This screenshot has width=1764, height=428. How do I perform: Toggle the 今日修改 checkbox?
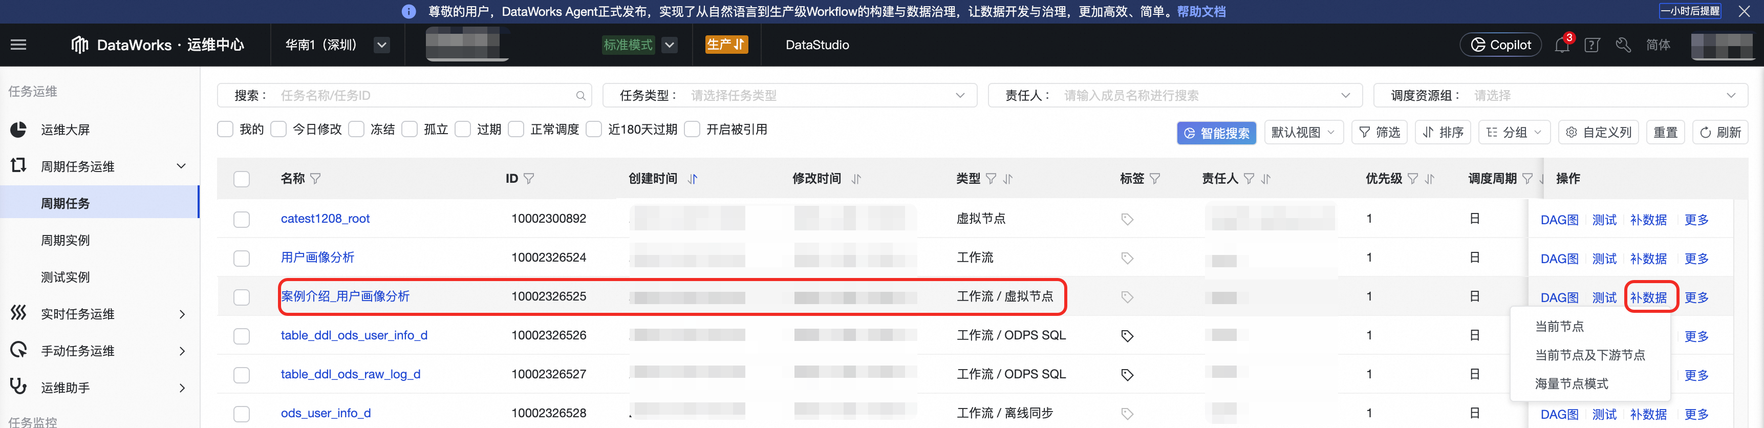(x=278, y=129)
